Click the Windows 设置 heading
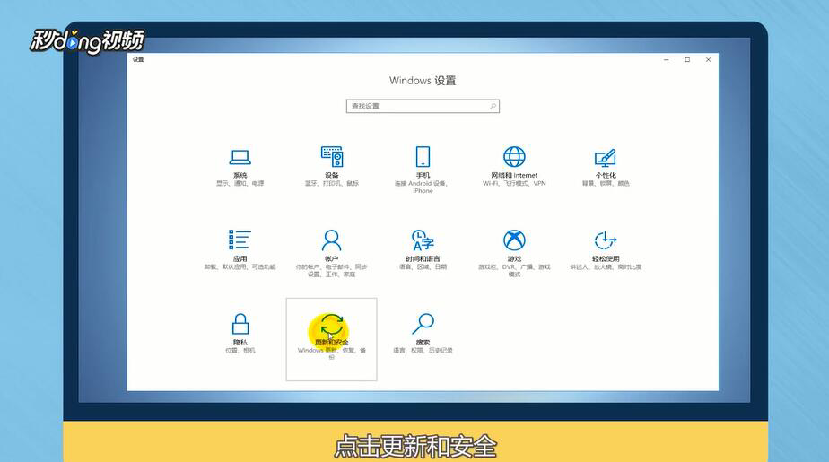The height and width of the screenshot is (462, 829). (x=423, y=81)
